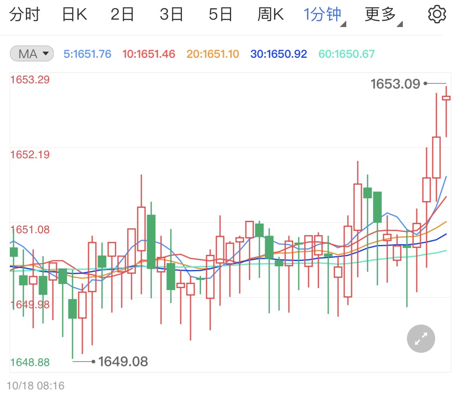The height and width of the screenshot is (395, 461).
Task: Click the MA30 value 30:1650.92
Action: point(278,54)
